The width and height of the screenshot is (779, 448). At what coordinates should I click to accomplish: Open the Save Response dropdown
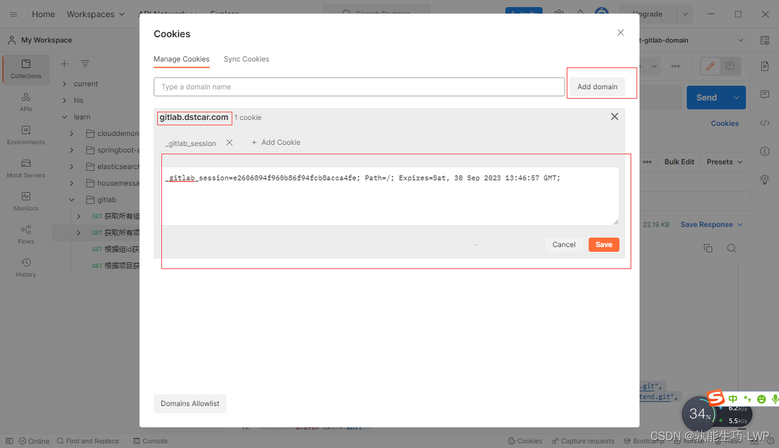tap(711, 225)
